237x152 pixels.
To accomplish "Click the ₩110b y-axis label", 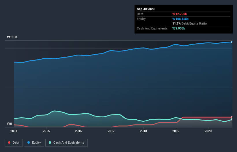I will click(x=12, y=37).
